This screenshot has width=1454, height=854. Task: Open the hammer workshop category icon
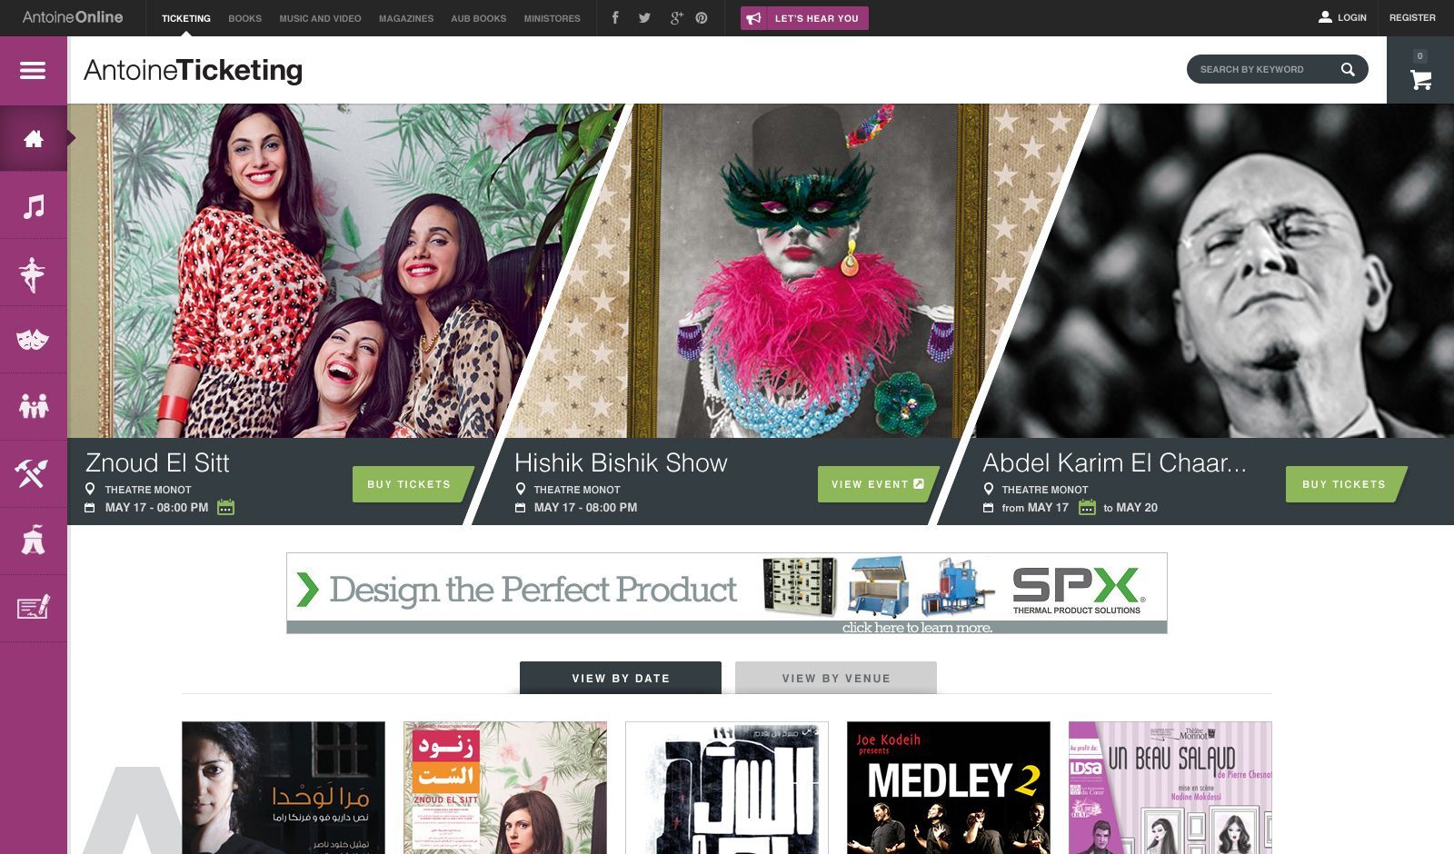(x=32, y=473)
